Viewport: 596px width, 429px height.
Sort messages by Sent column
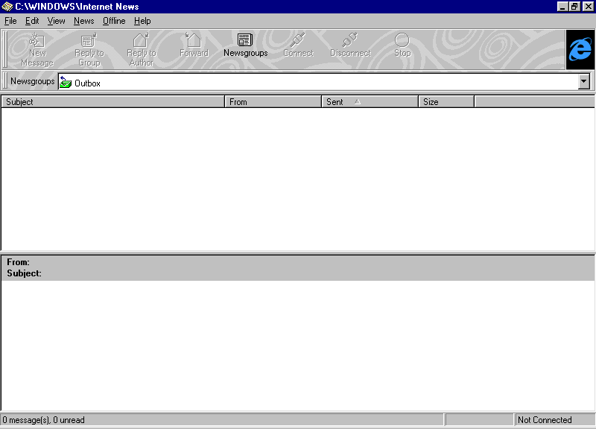click(x=370, y=102)
